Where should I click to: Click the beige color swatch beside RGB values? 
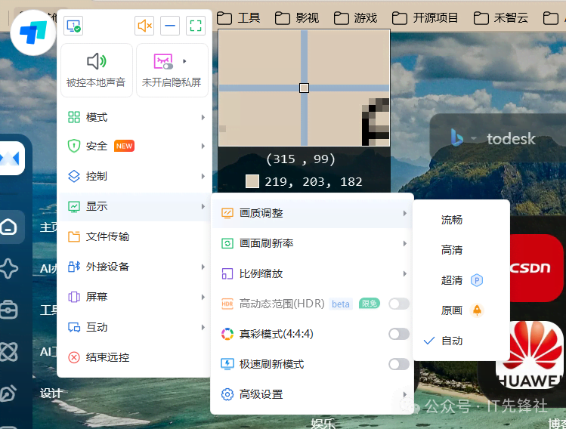[x=252, y=181]
